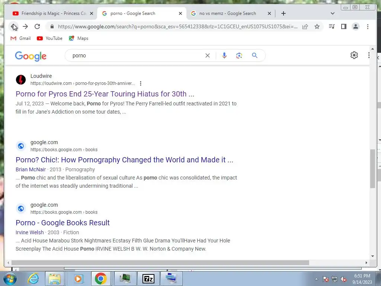Click the browser Back arrow
Screen dimensions: 381x286
coord(14,26)
